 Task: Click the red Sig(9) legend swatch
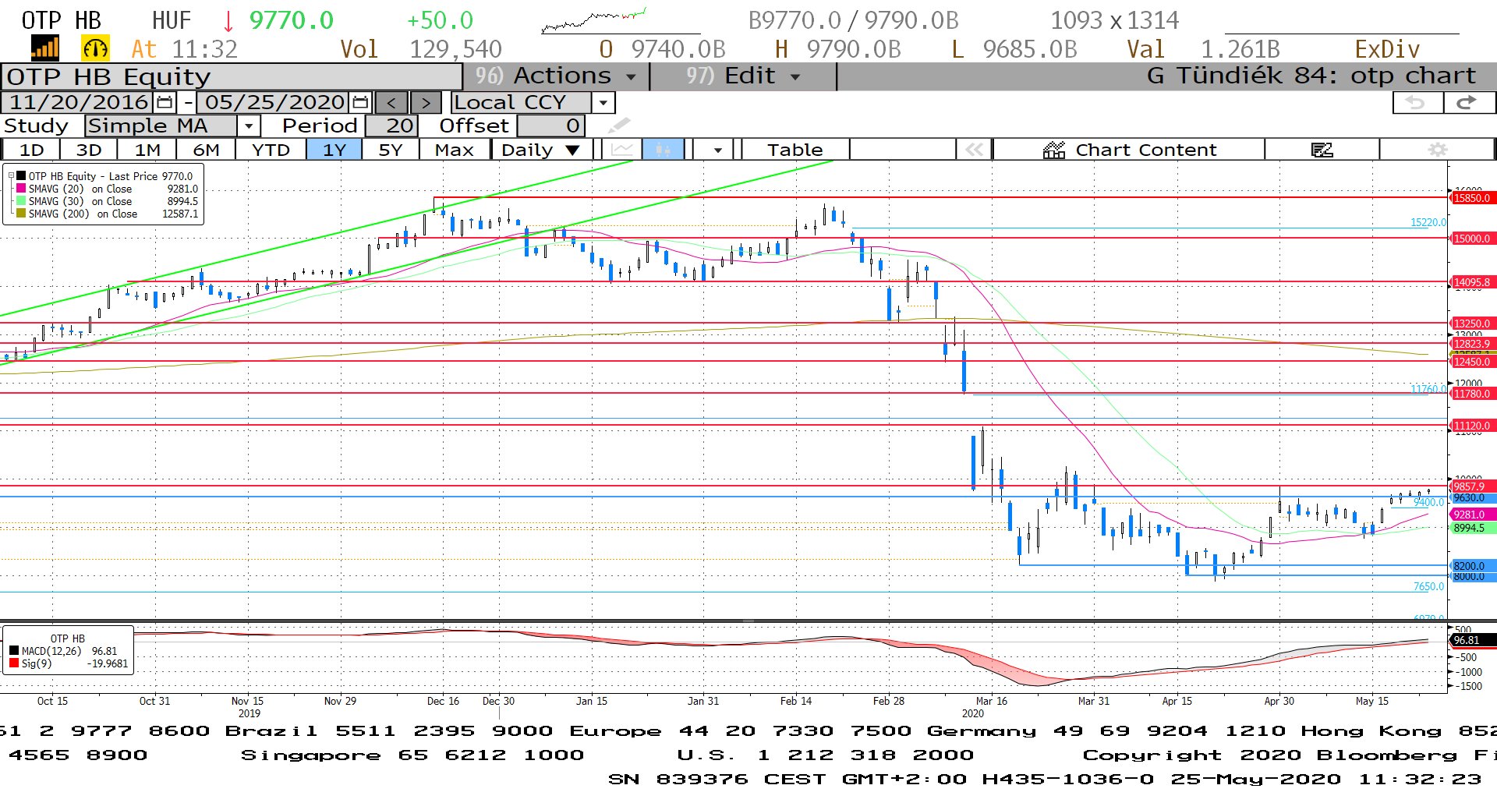[14, 663]
